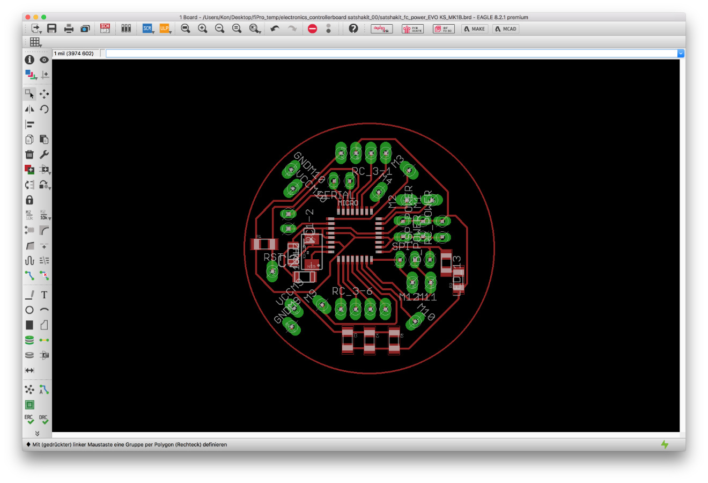Select the Change wrench tool
Screen dimensions: 708x483
pos(44,155)
